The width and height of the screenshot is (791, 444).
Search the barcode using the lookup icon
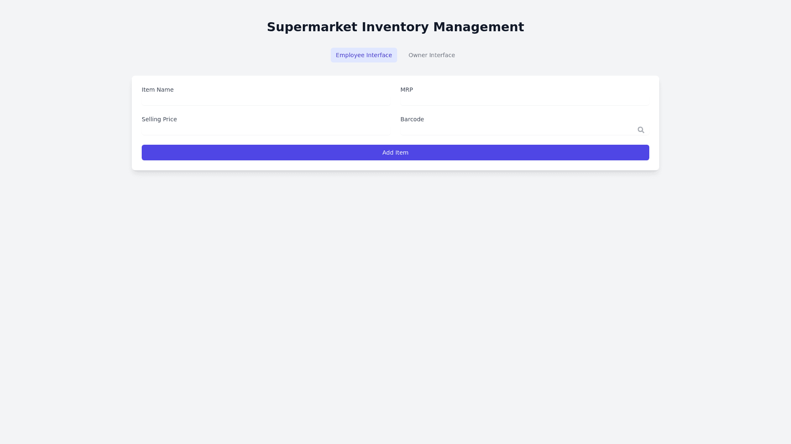(x=641, y=130)
